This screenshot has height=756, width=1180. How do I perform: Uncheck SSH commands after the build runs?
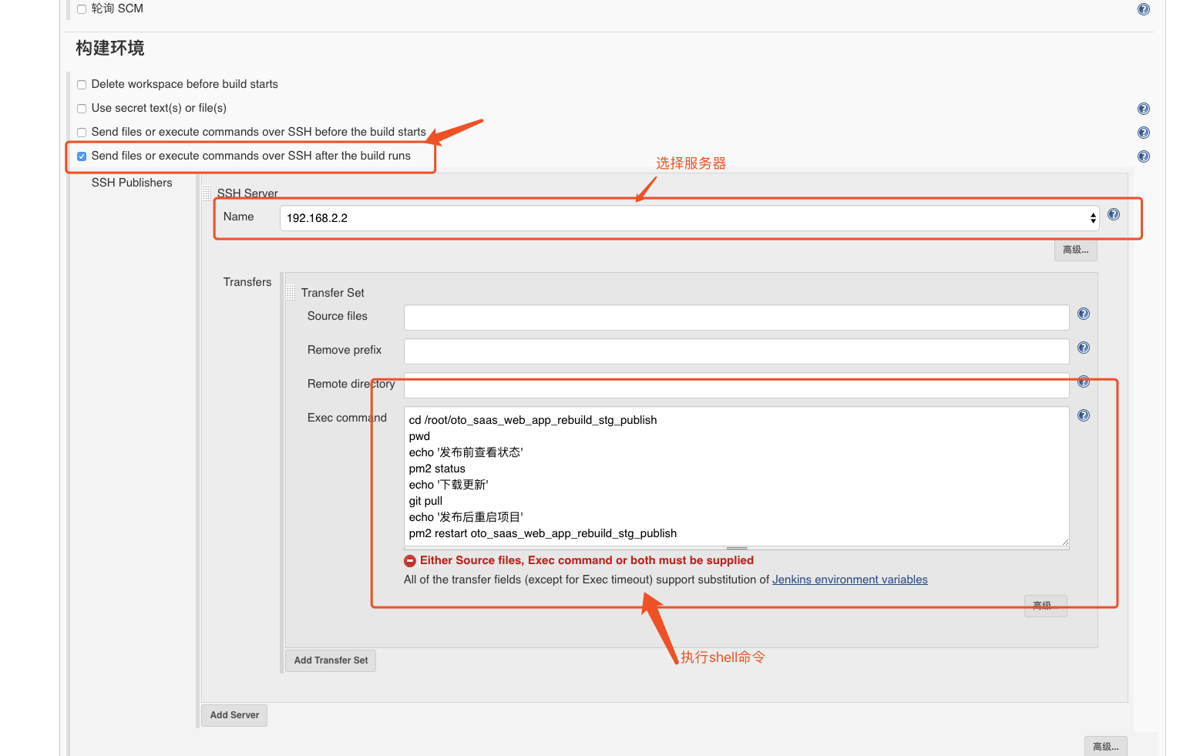click(82, 156)
